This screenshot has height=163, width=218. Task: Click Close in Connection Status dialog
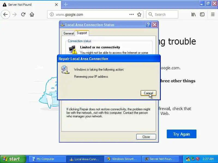146,137
